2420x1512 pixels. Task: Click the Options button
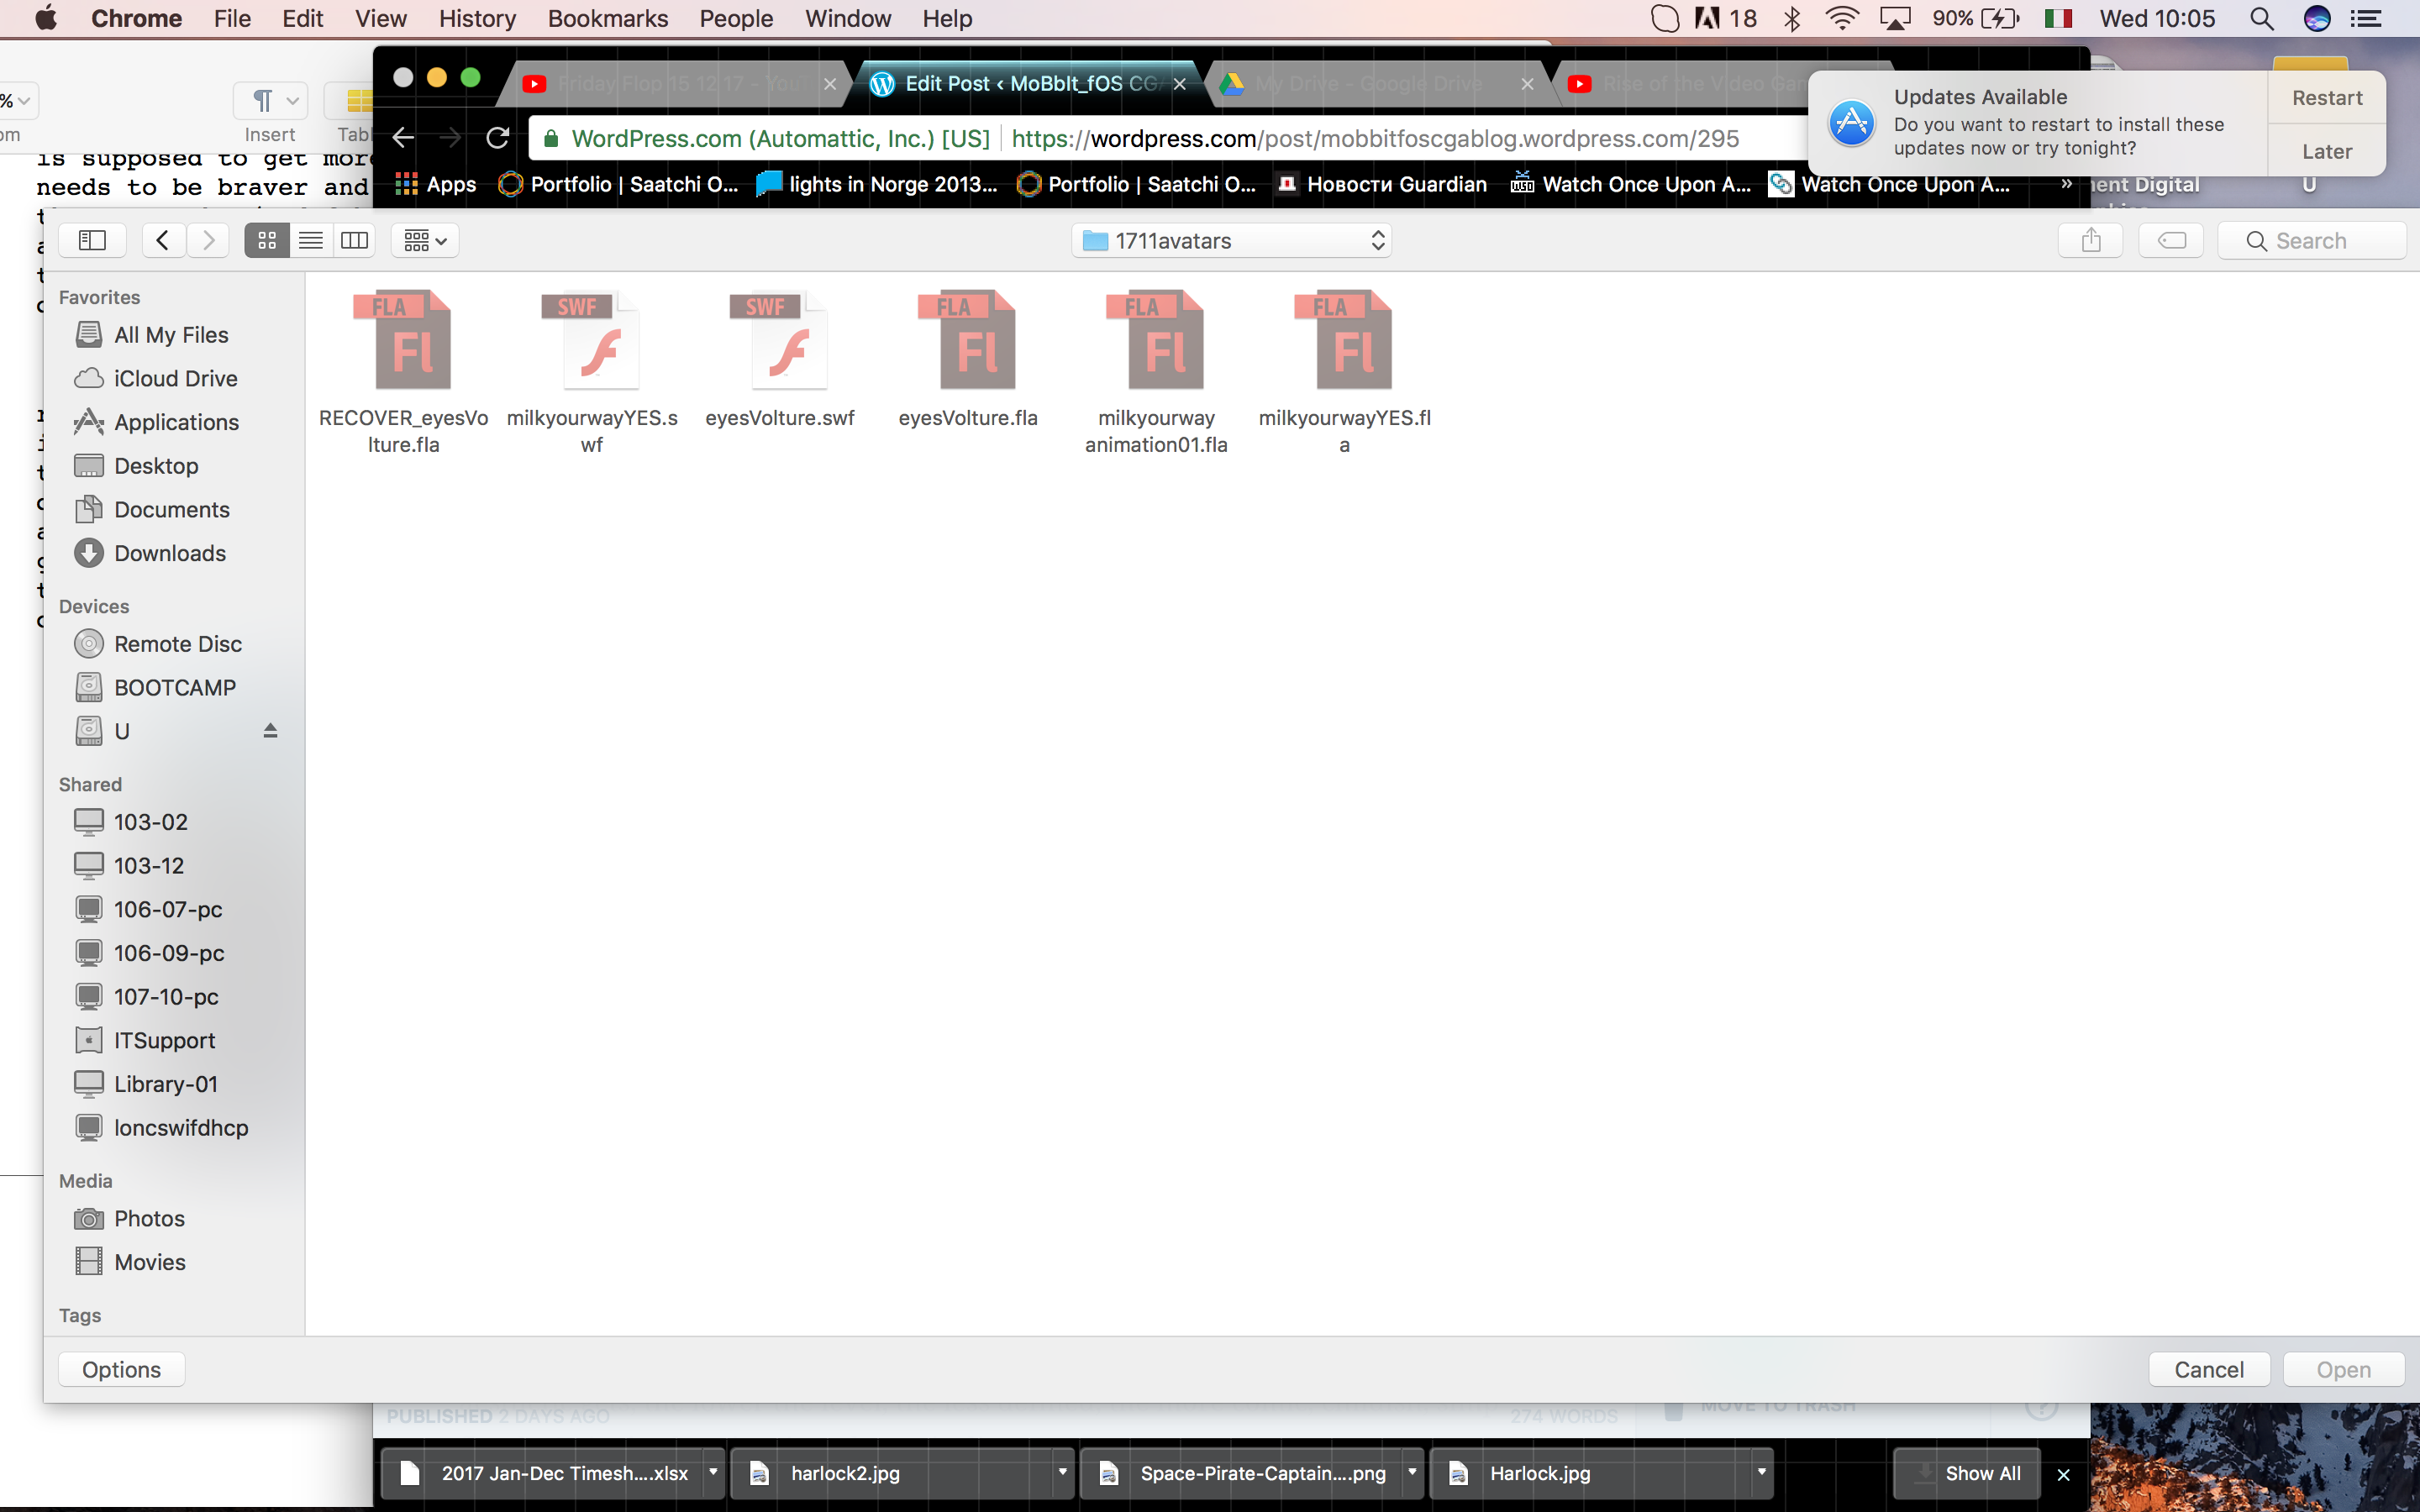(121, 1369)
